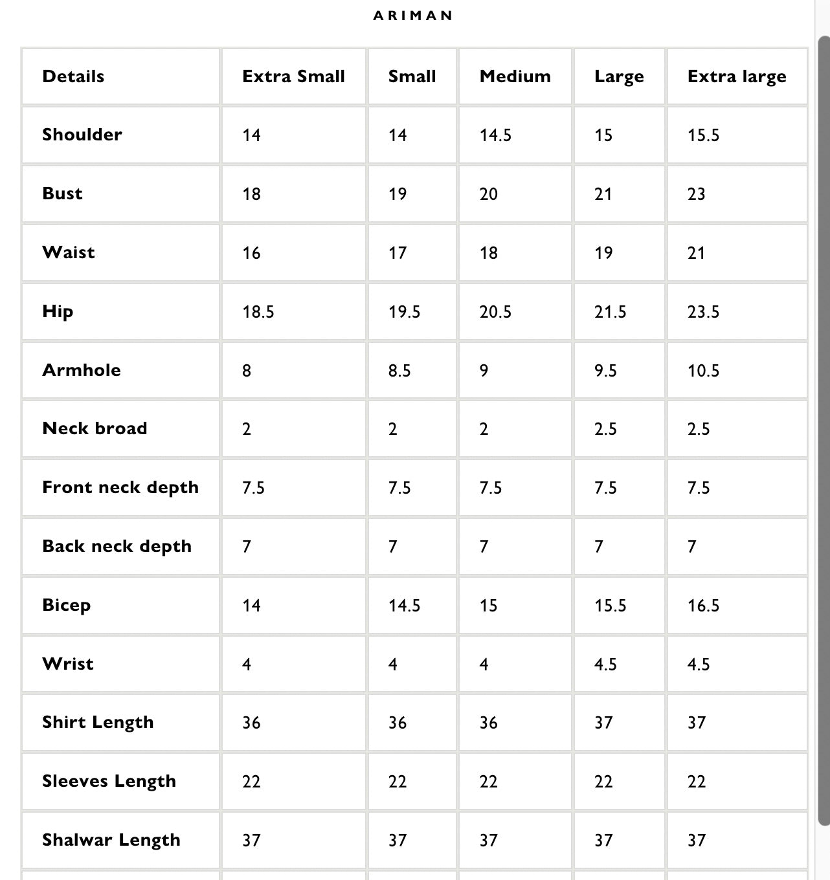The image size is (830, 880).
Task: Select the Shirt Length row label
Action: point(98,722)
